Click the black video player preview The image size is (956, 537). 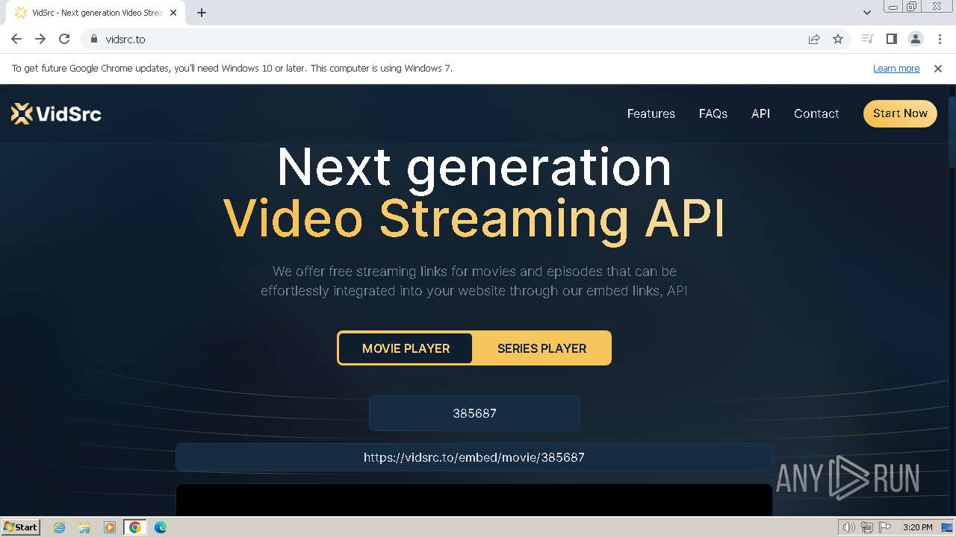pyautogui.click(x=474, y=500)
